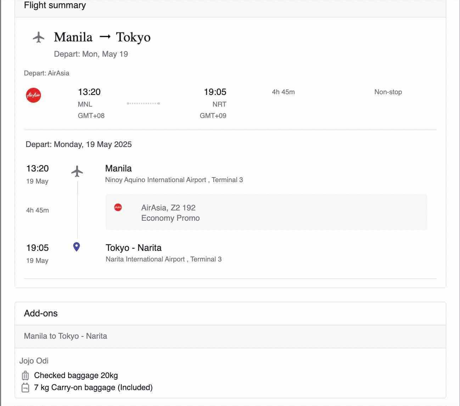The height and width of the screenshot is (406, 460).
Task: Click the blue arrival location pin icon
Action: tap(77, 247)
